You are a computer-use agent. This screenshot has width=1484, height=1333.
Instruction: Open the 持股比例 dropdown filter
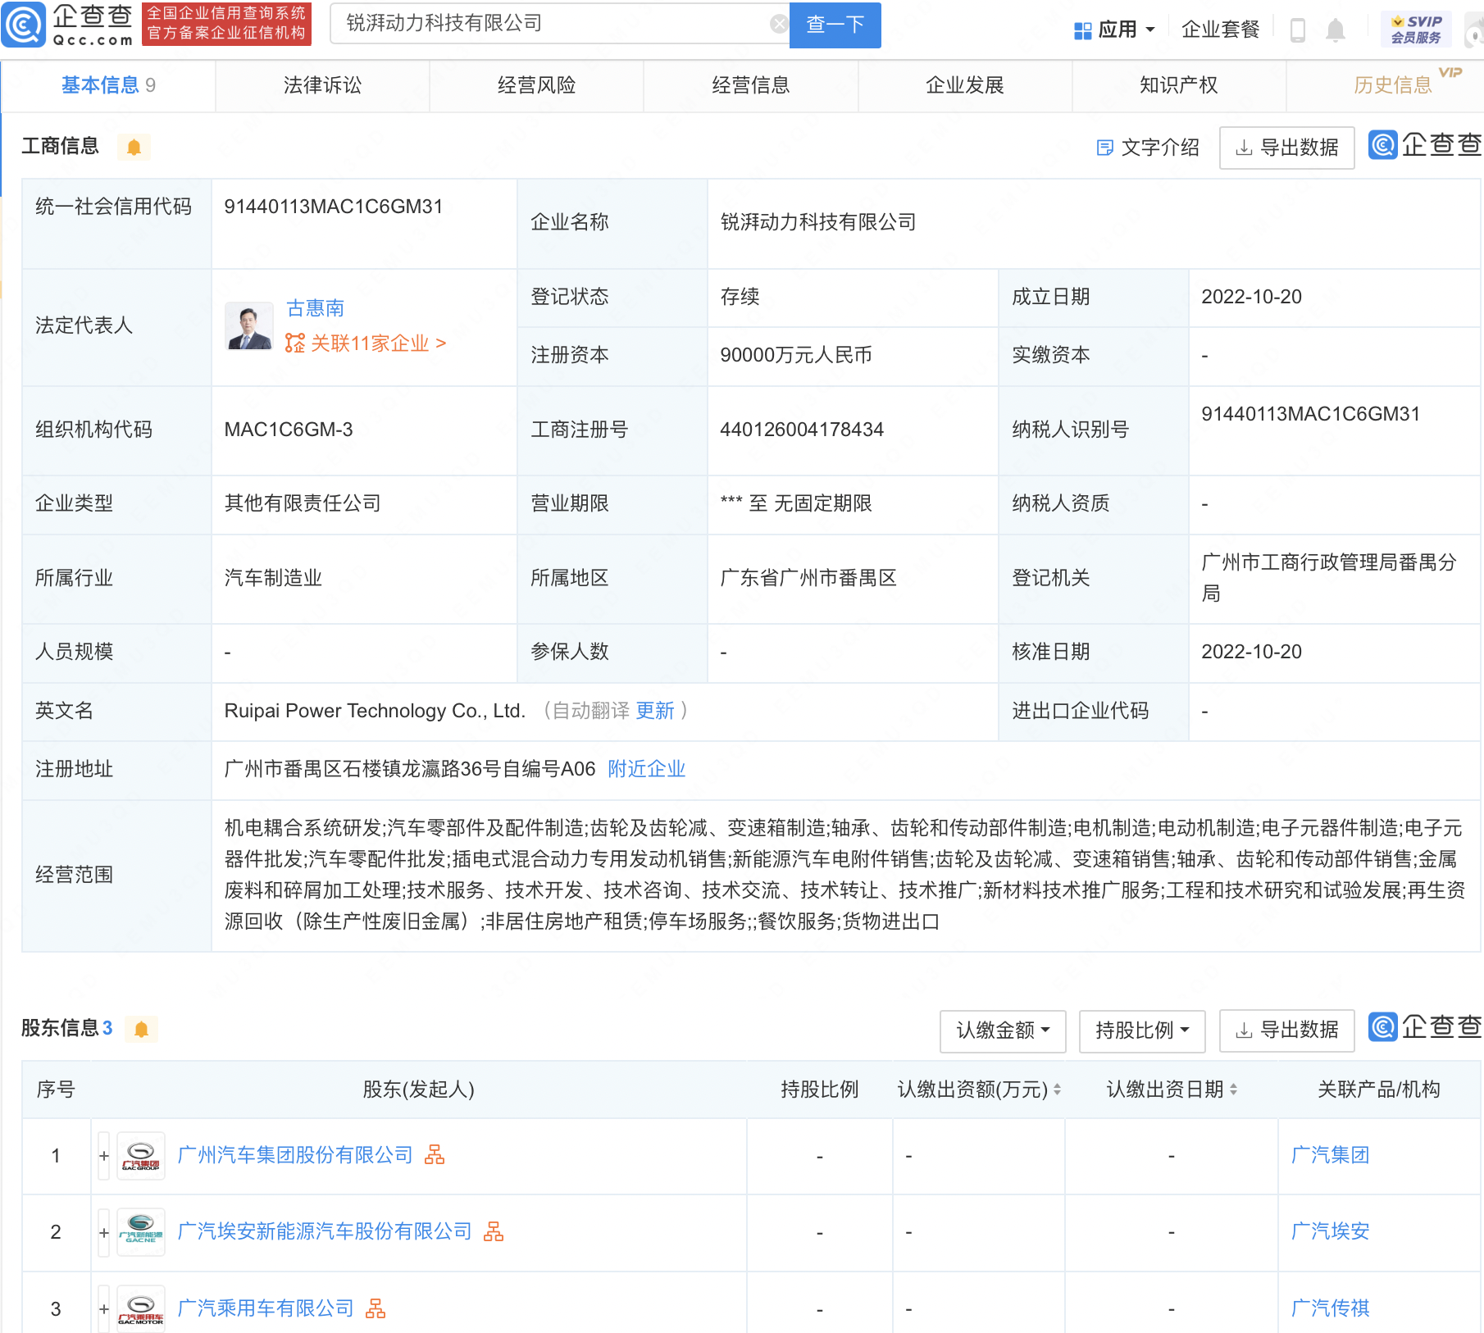point(1142,1030)
